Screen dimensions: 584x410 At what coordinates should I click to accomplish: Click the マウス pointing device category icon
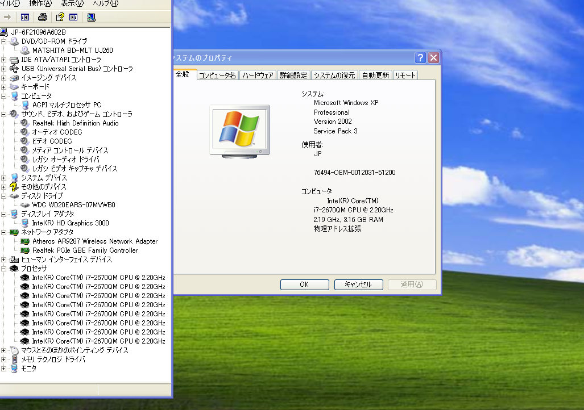click(15, 350)
